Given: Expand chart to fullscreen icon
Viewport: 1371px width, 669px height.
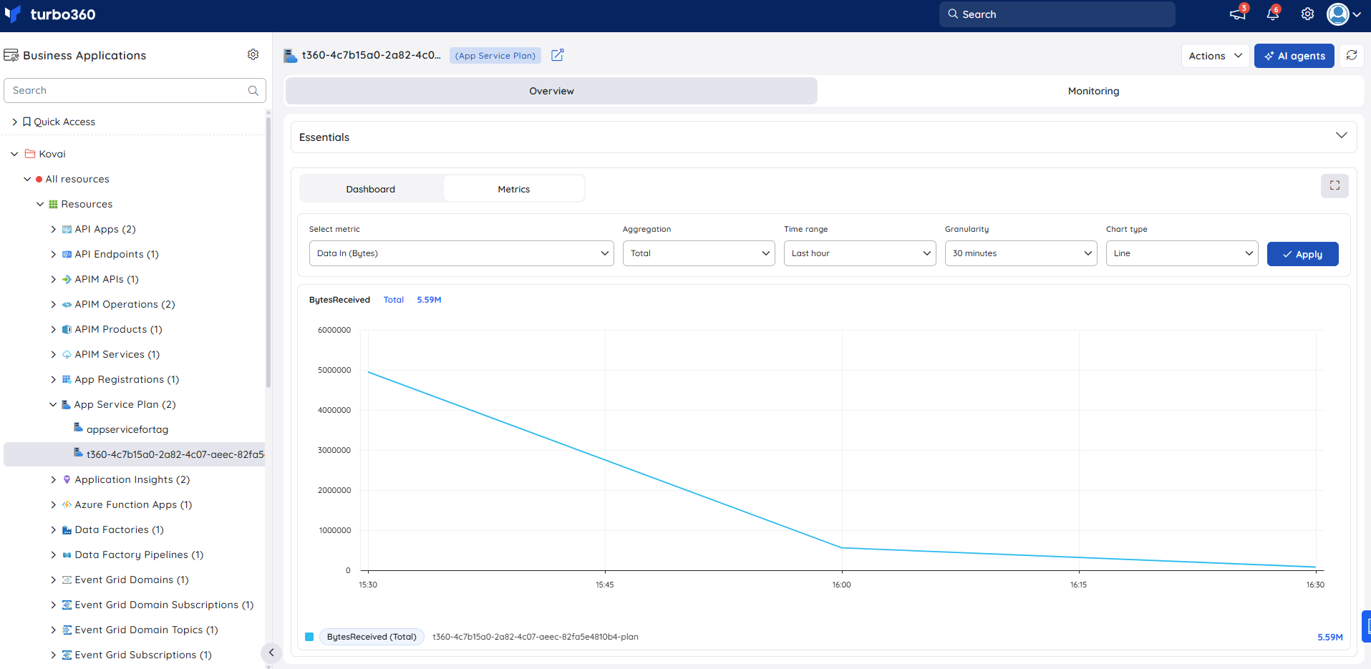Looking at the screenshot, I should pos(1334,185).
